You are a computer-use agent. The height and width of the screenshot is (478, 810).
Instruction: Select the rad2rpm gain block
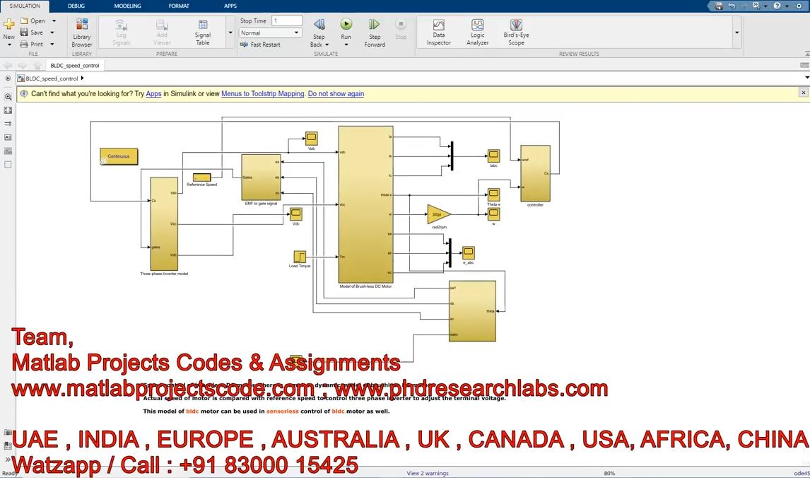coord(439,214)
